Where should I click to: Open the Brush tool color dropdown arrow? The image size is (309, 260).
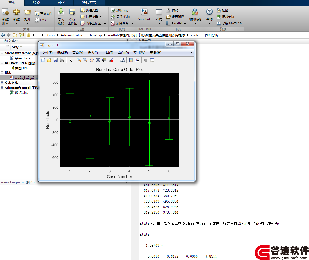115,60
